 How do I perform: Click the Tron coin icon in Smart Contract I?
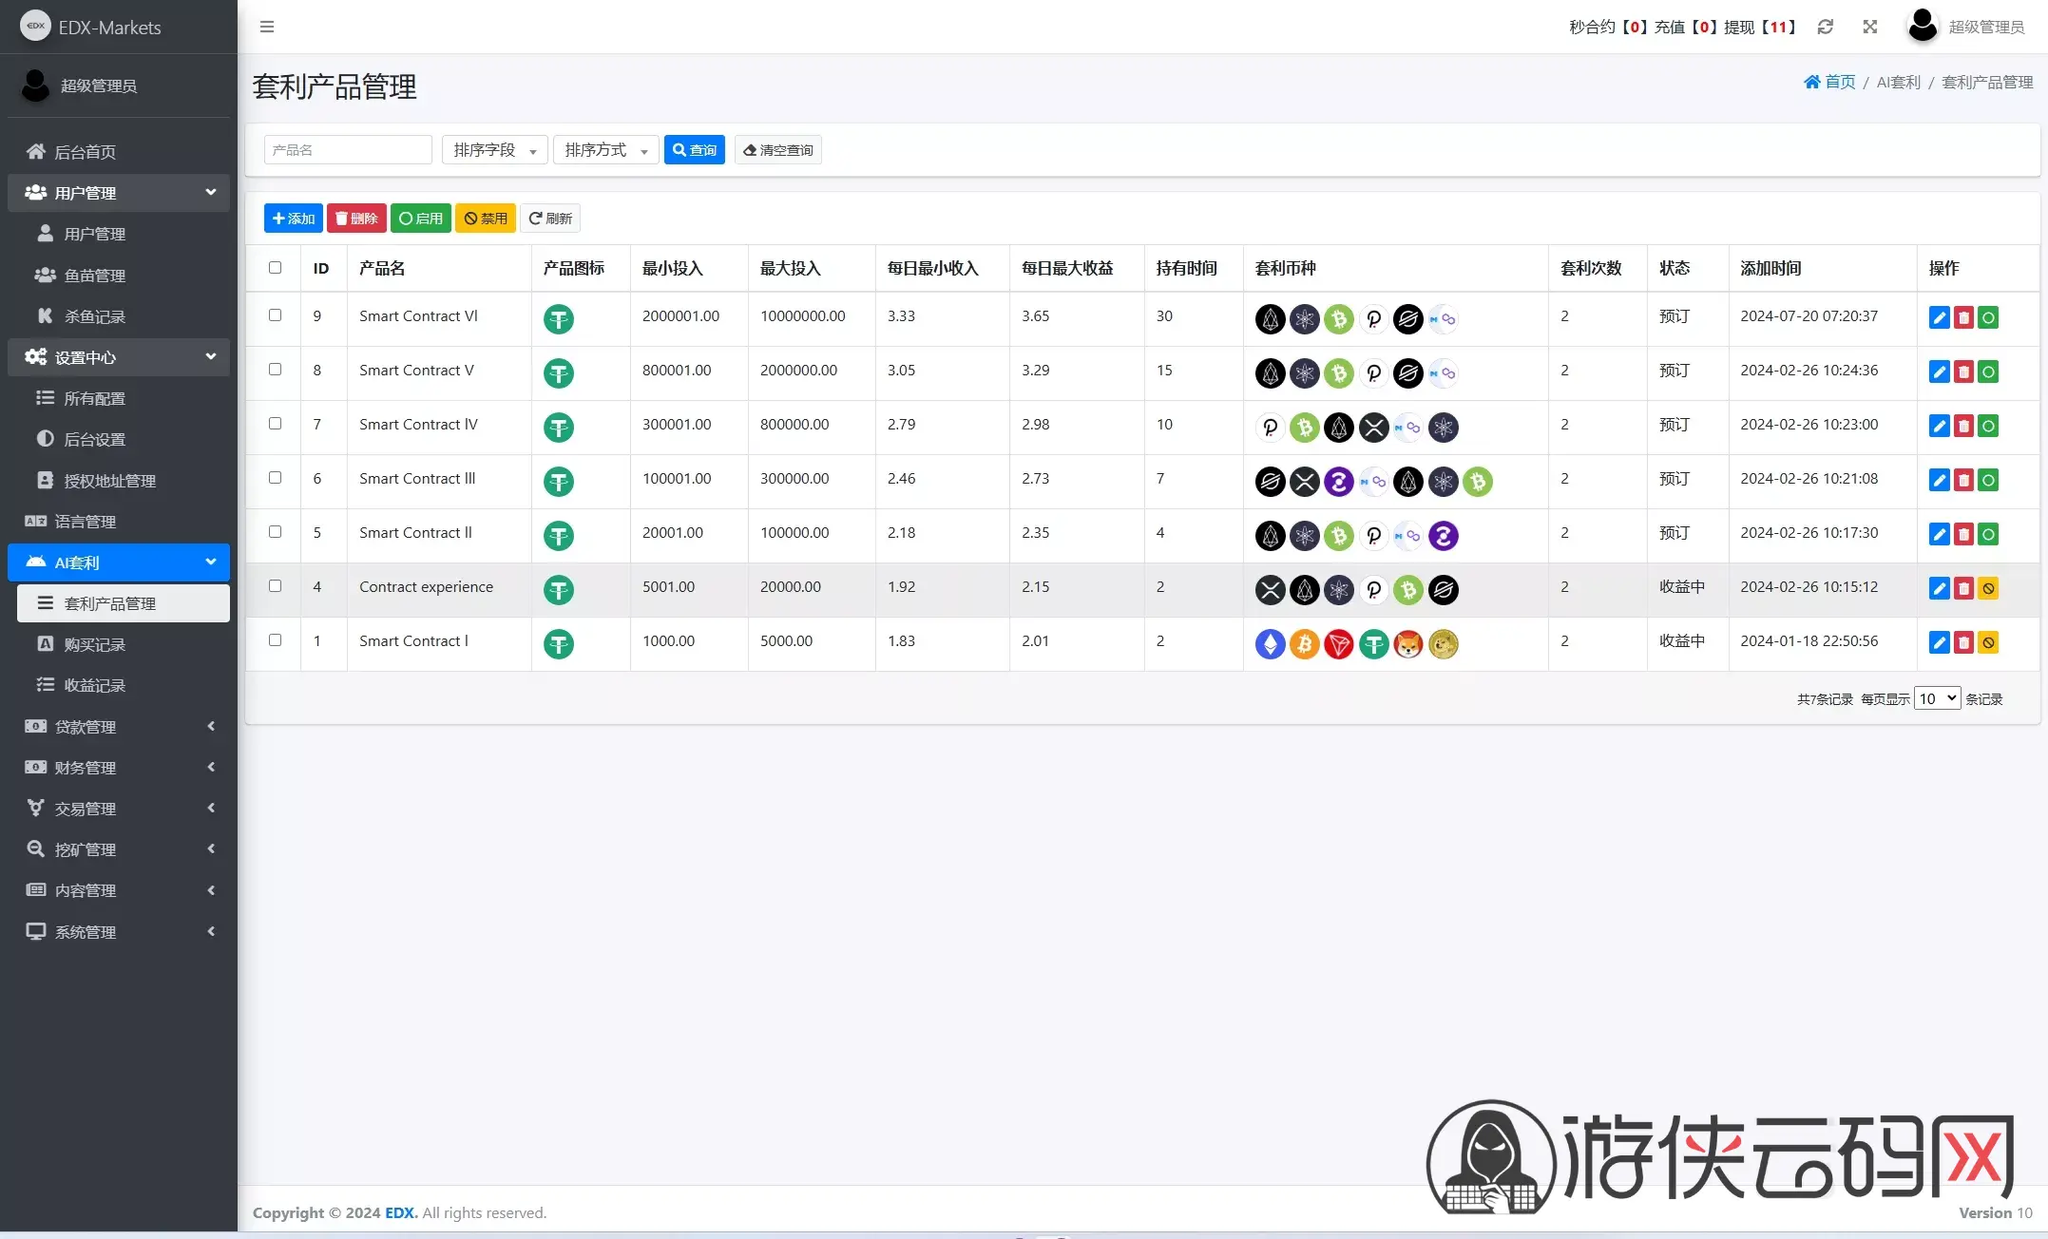pos(1339,644)
